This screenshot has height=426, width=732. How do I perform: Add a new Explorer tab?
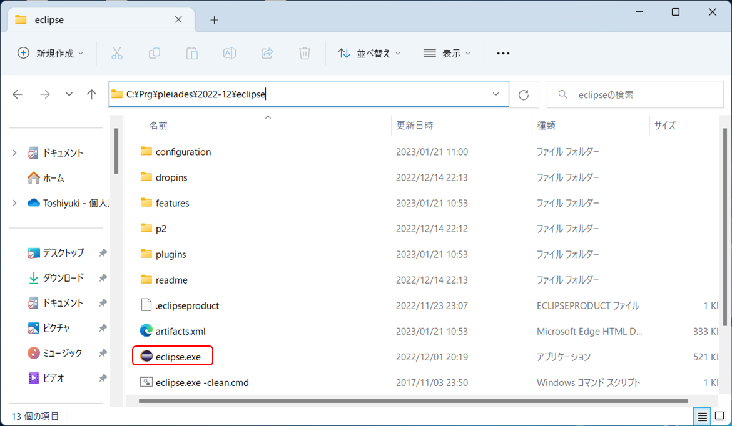[214, 20]
